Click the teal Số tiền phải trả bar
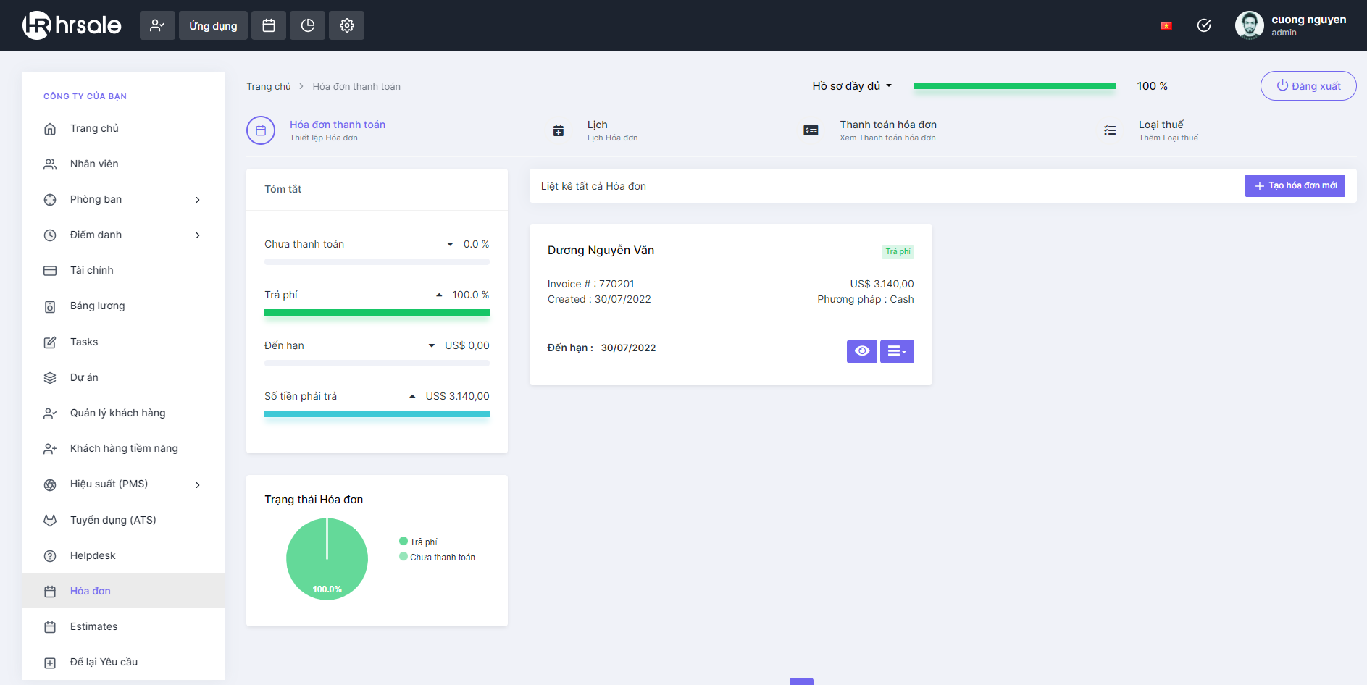The image size is (1367, 685). pyautogui.click(x=377, y=414)
